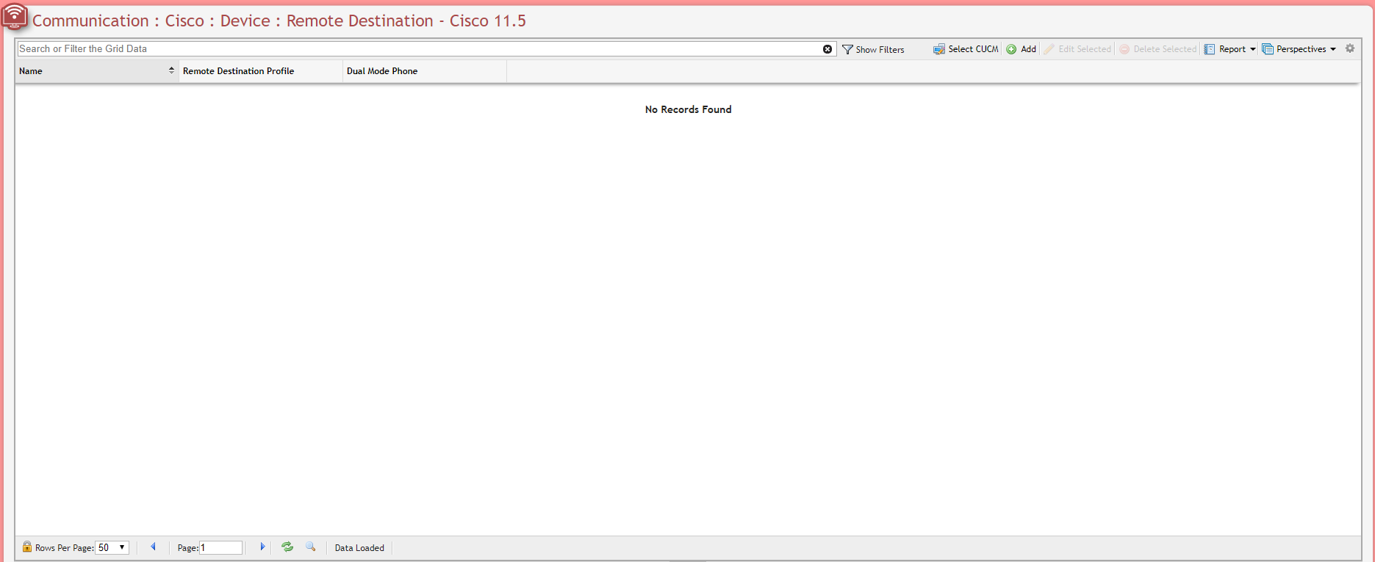This screenshot has height=562, width=1375.
Task: Open the Rows Per Page dropdown
Action: (x=112, y=547)
